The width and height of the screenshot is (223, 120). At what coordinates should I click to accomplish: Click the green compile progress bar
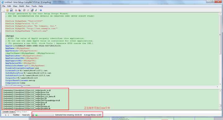click(x=45, y=115)
